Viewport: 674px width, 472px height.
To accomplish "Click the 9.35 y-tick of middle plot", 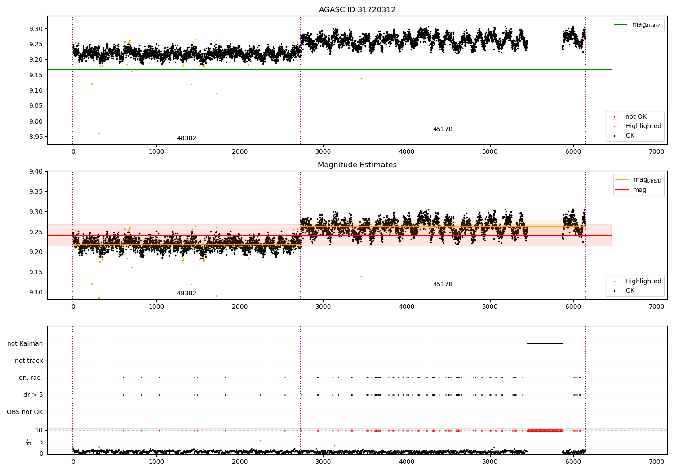I will [36, 192].
